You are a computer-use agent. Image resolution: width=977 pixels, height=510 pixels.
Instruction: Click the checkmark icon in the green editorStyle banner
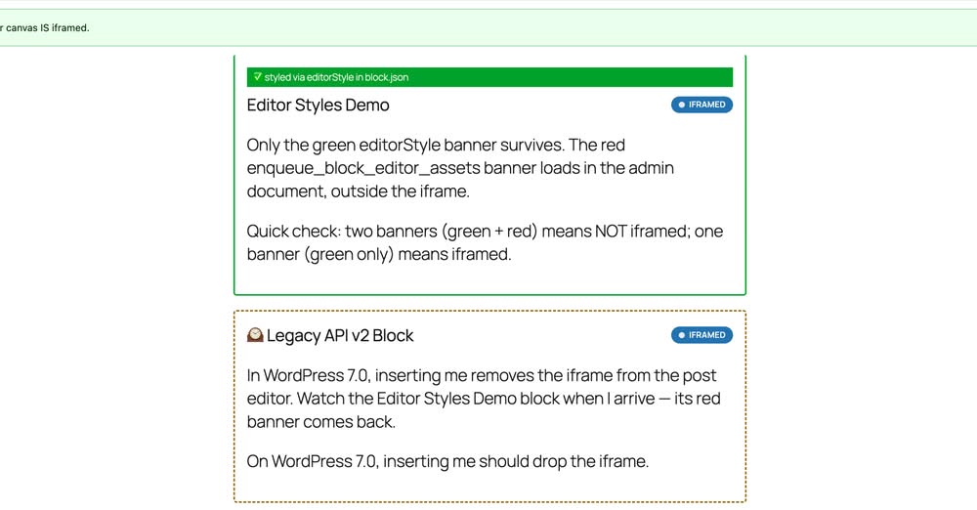tap(257, 76)
